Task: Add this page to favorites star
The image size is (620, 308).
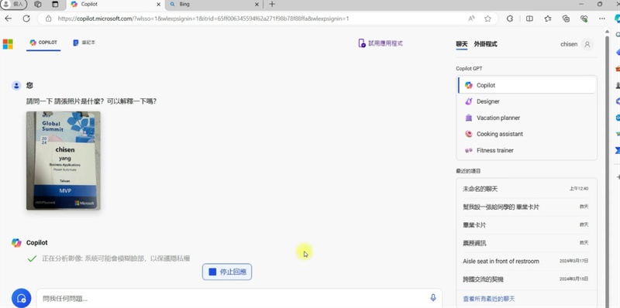Action: click(x=488, y=19)
